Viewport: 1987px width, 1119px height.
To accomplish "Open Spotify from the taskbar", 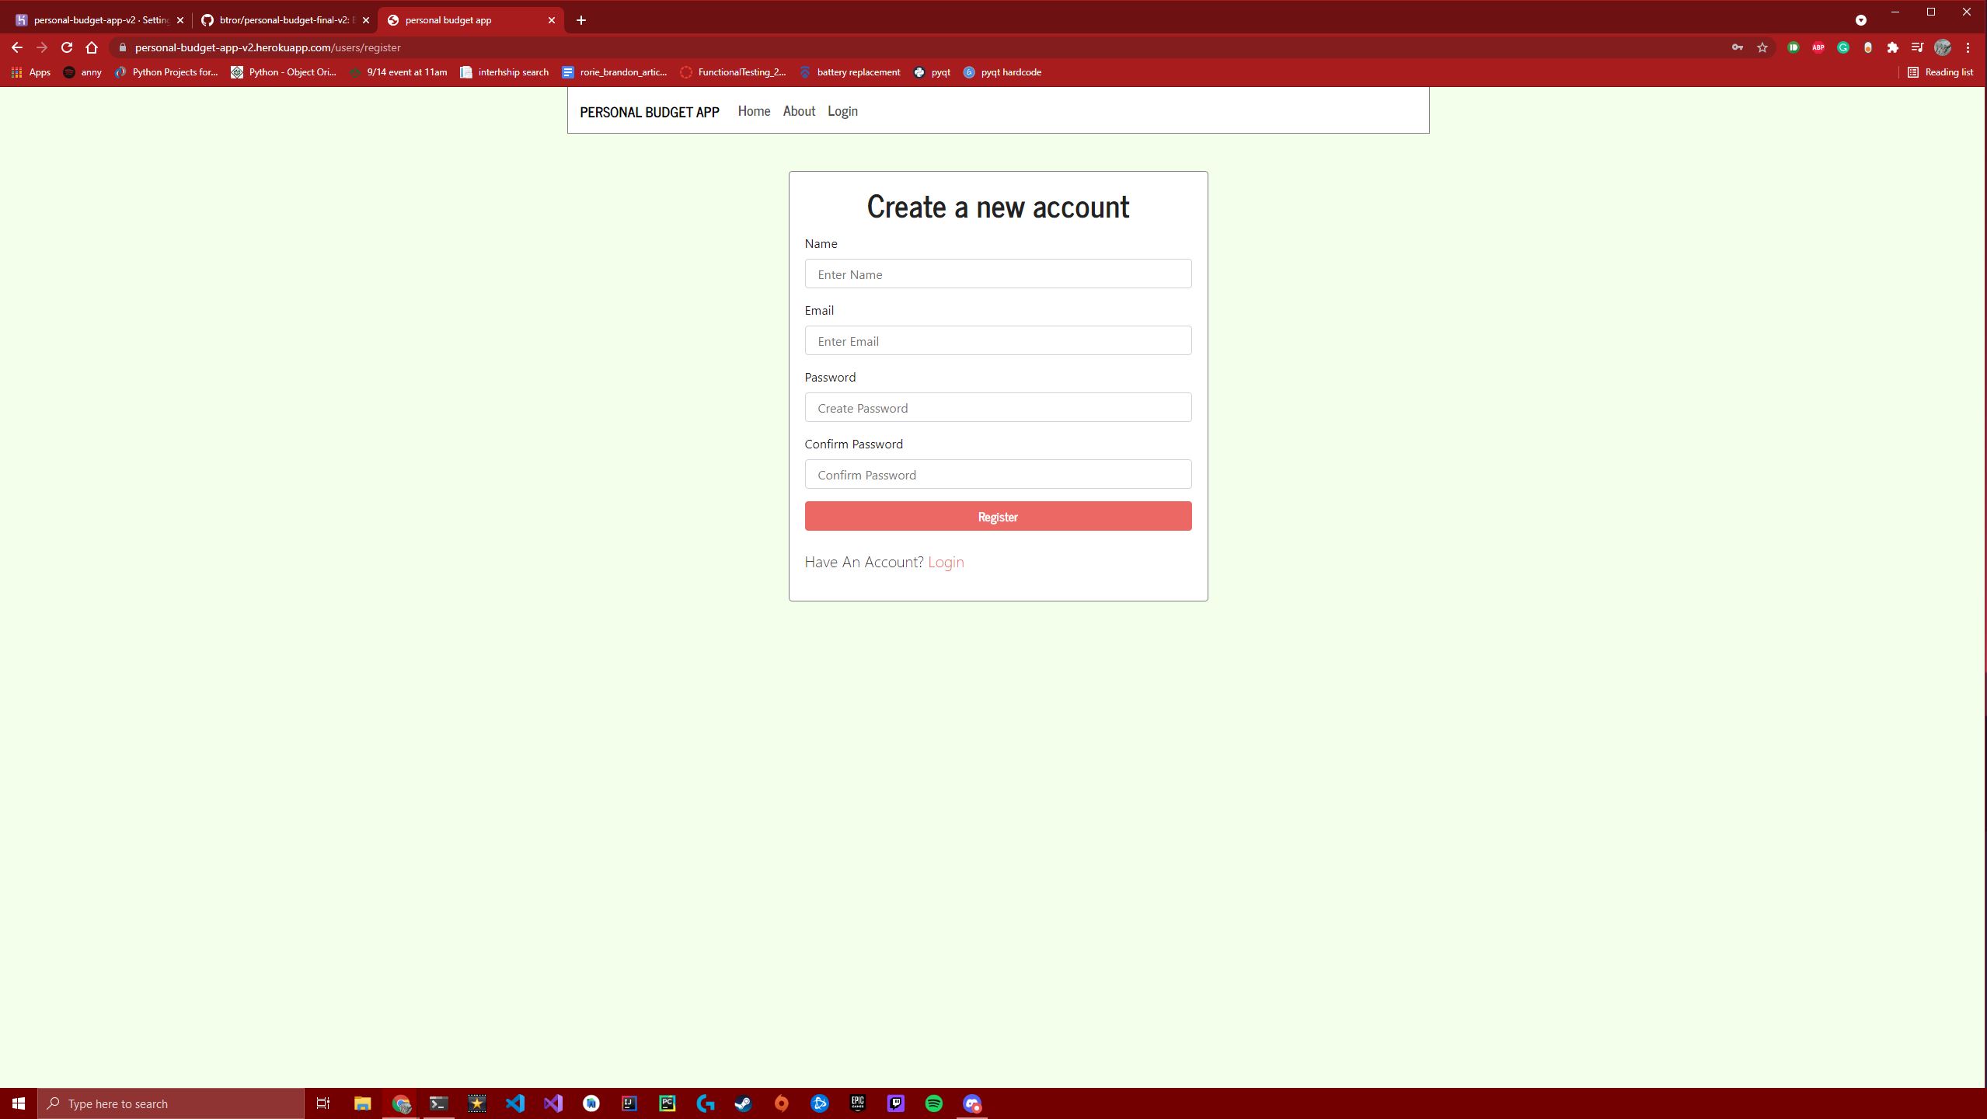I will [x=933, y=1103].
